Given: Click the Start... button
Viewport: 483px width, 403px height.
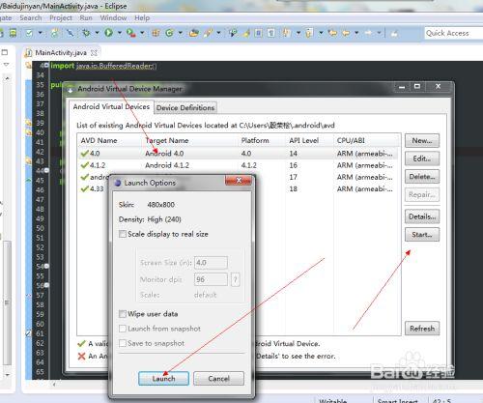Looking at the screenshot, I should tap(422, 235).
